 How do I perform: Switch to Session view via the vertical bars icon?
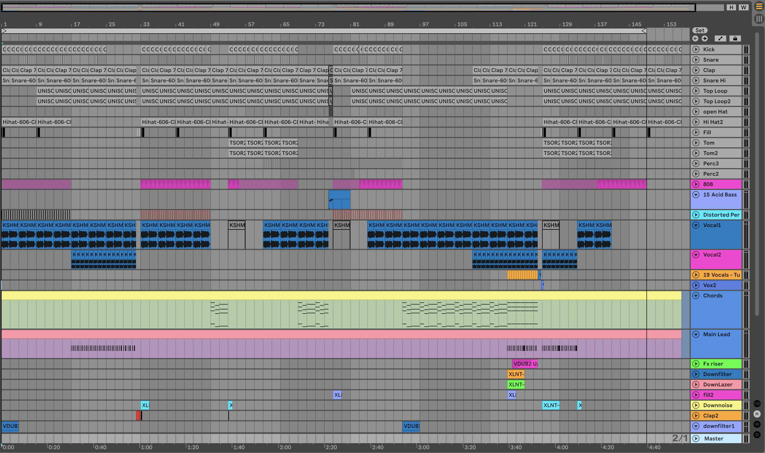tap(759, 19)
